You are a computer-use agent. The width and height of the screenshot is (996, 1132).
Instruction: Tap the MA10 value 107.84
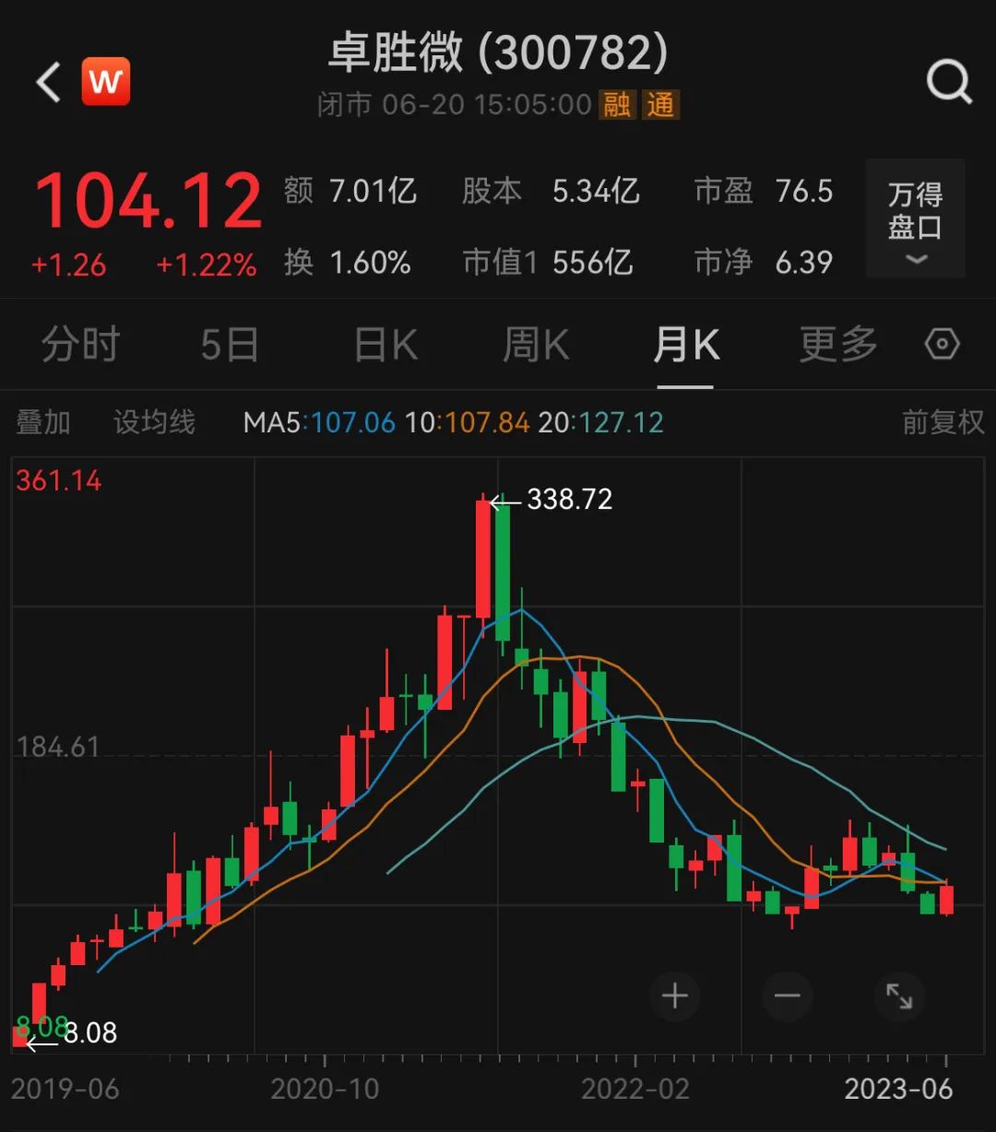click(x=487, y=423)
